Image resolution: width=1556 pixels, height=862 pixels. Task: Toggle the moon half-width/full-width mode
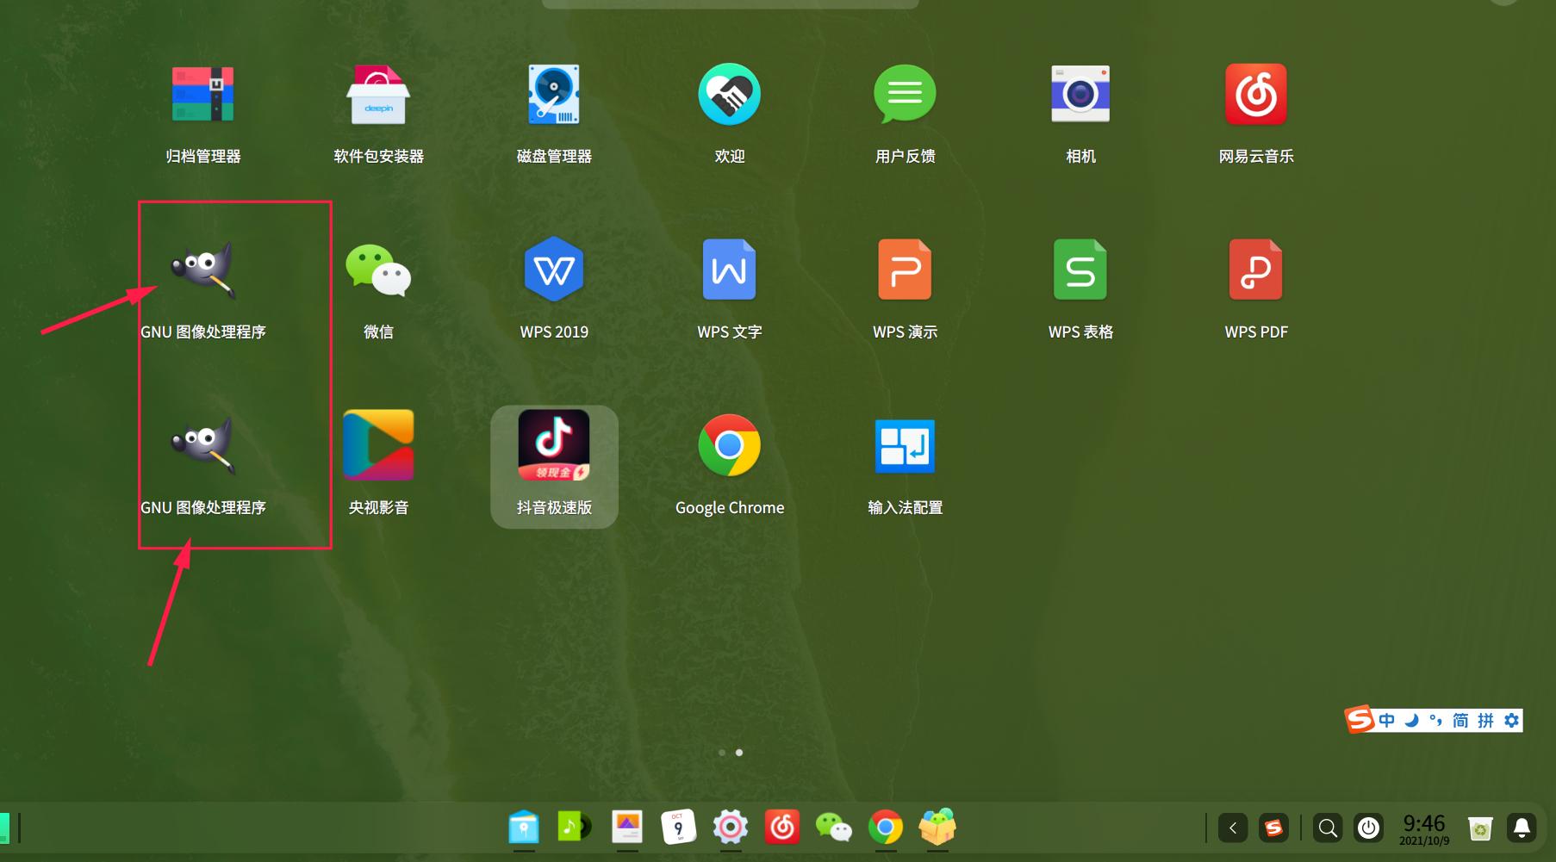(1411, 720)
